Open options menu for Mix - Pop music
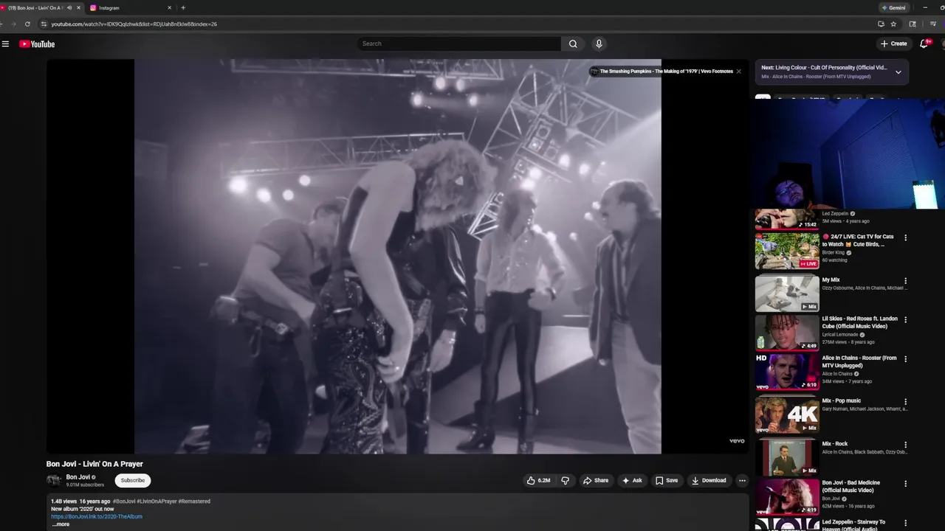Viewport: 945px width, 531px height. coord(905,402)
